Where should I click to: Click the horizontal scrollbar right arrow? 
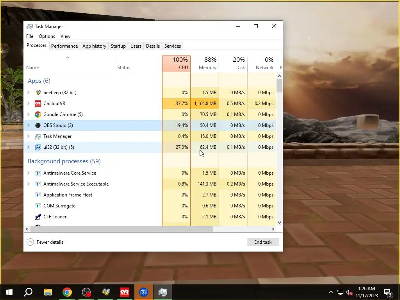pos(273,229)
